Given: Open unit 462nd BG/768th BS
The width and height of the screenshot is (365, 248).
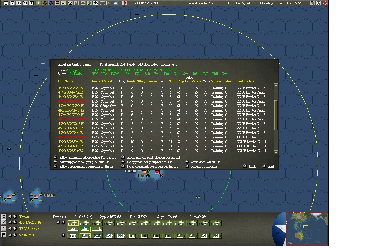Looking at the screenshot, I should 71,106.
